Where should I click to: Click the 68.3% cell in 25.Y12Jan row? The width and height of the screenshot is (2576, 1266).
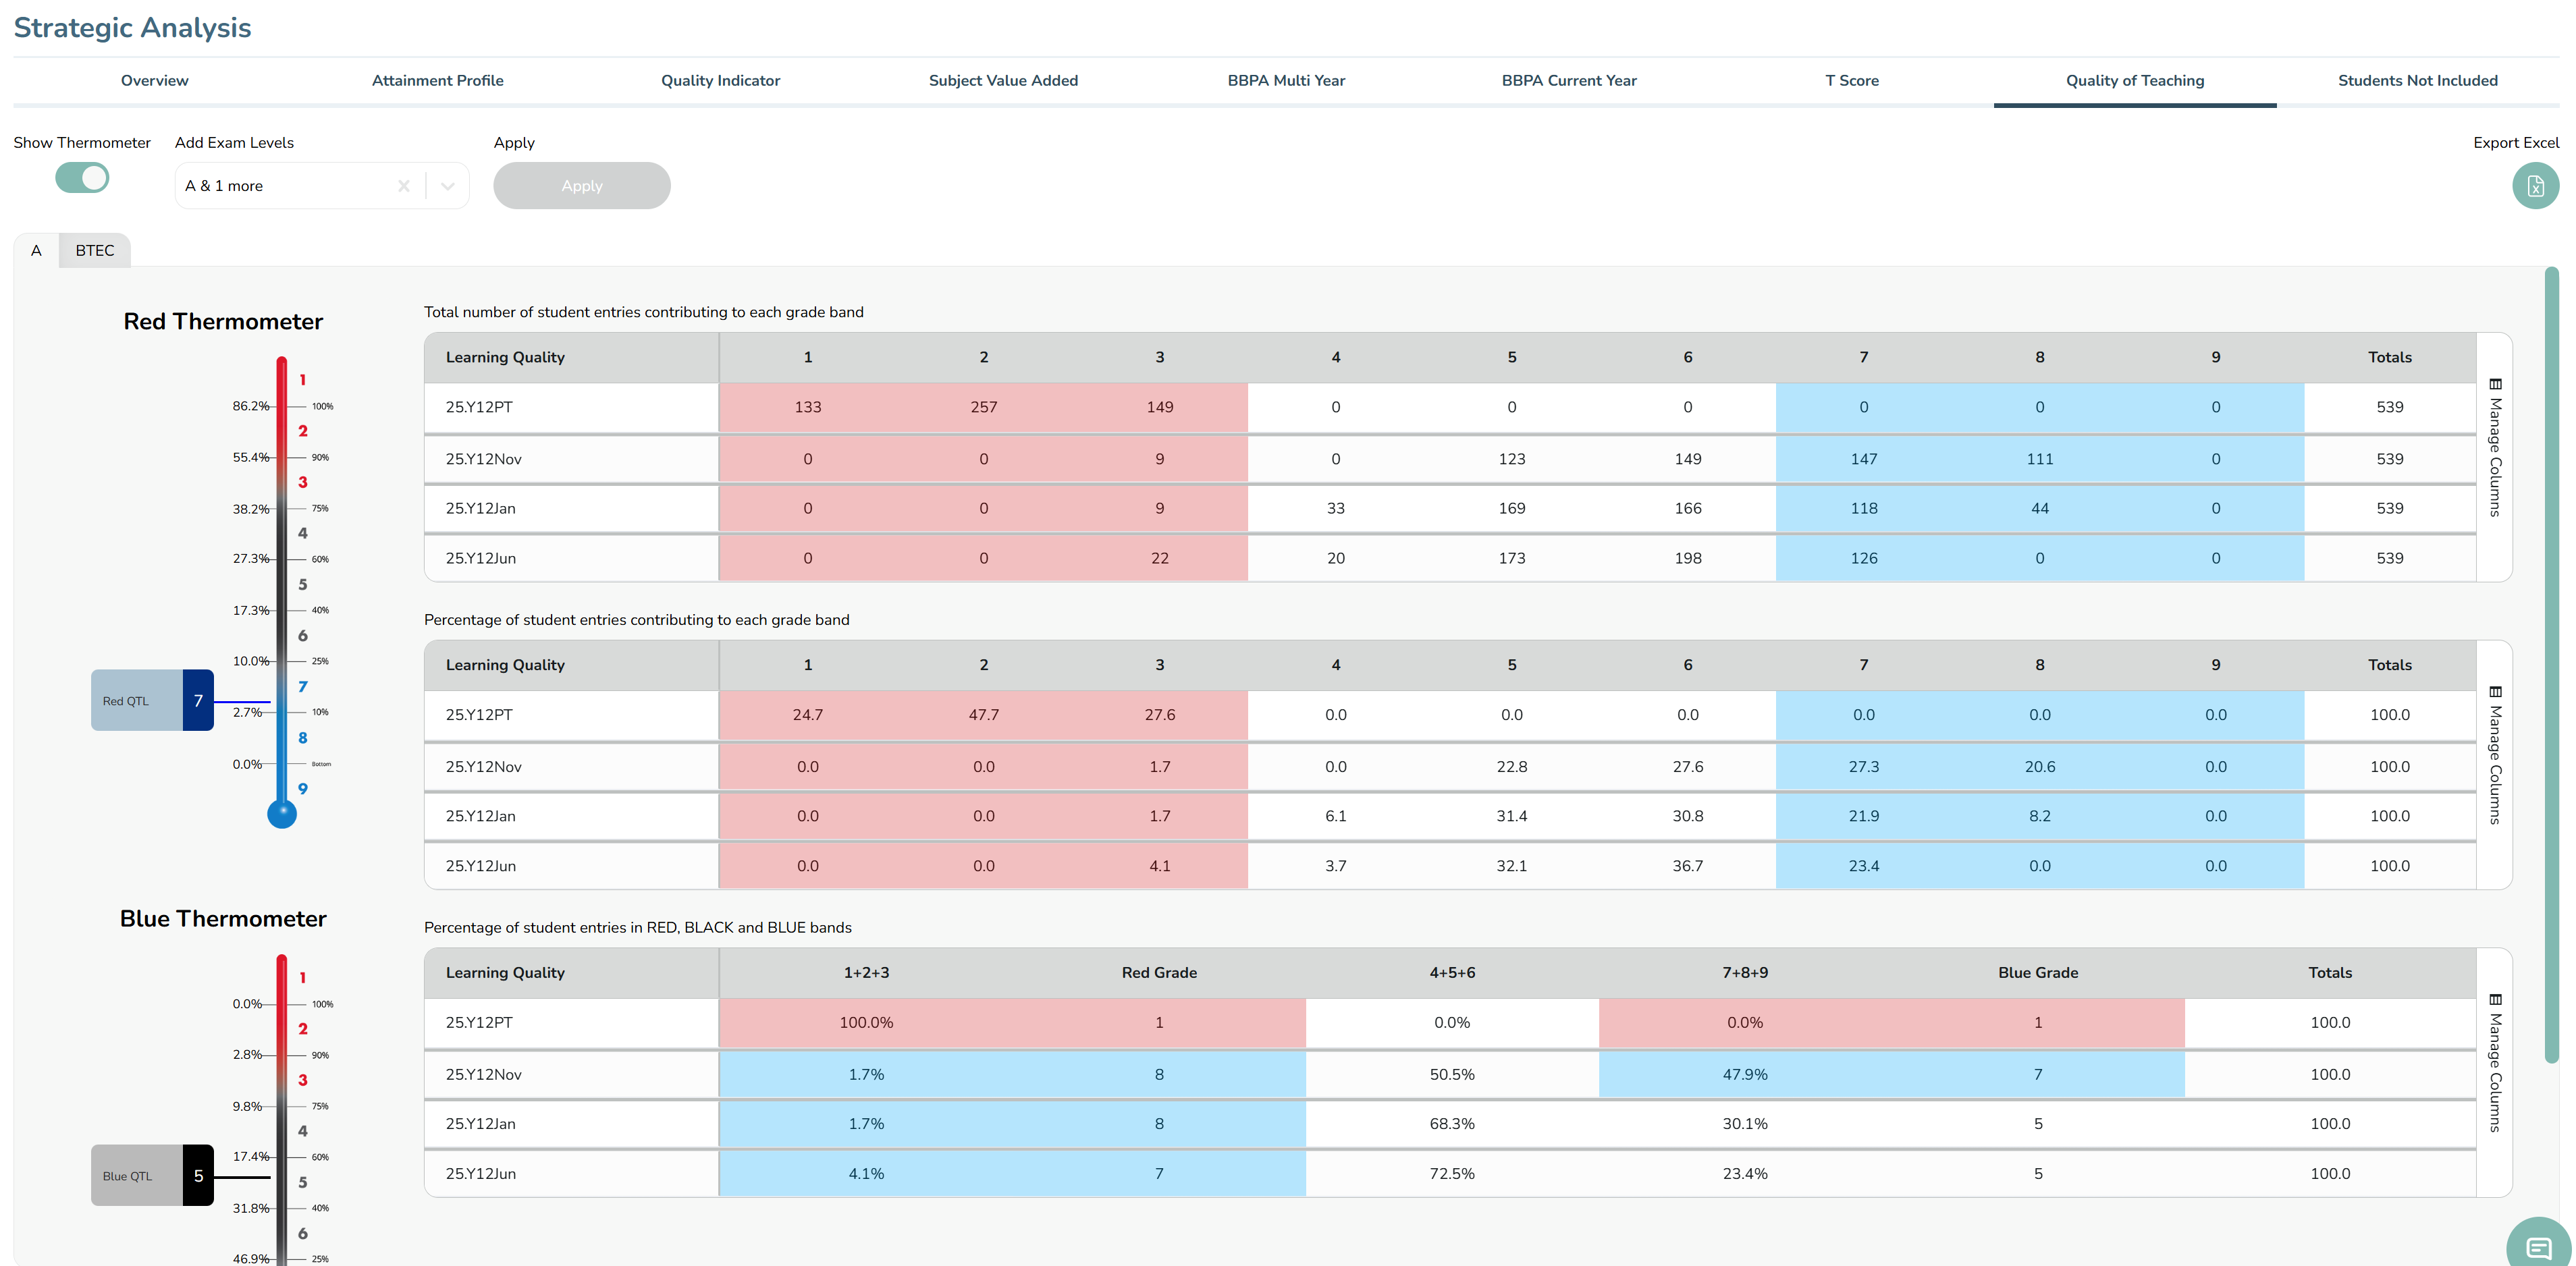[1452, 1125]
